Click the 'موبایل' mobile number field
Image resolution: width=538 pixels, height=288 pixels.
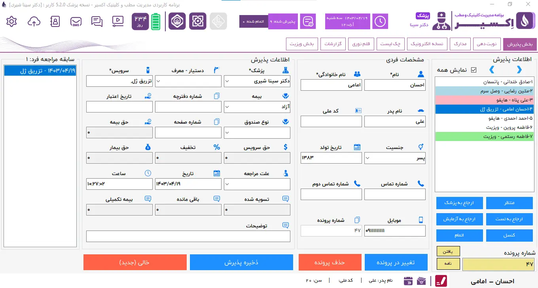pyautogui.click(x=395, y=231)
